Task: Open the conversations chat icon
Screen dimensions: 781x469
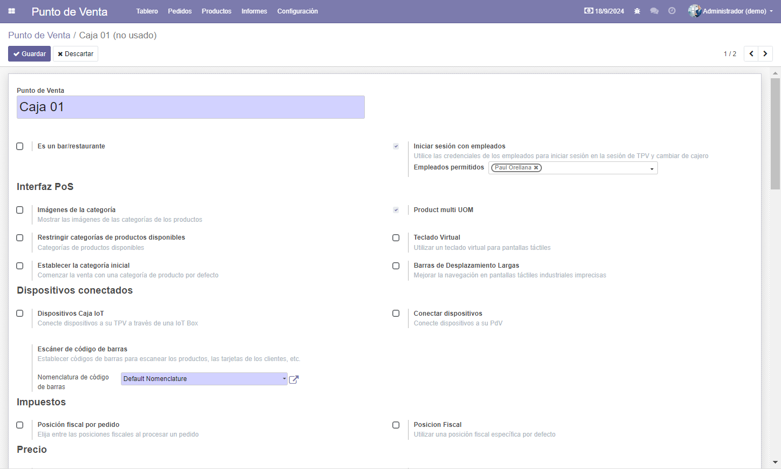Action: (654, 11)
